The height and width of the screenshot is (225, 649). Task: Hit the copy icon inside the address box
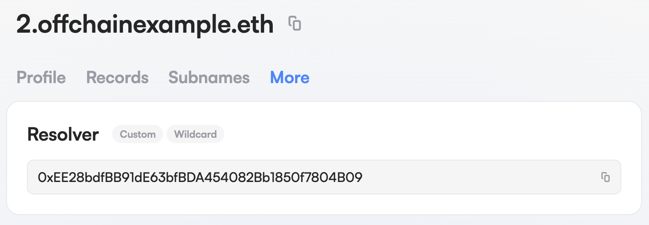pos(605,177)
